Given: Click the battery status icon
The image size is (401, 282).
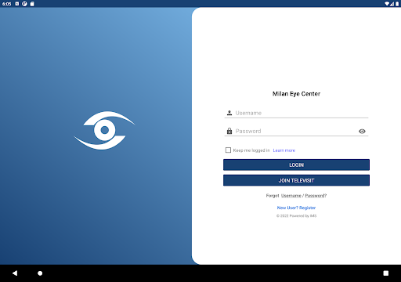Looking at the screenshot, I should pyautogui.click(x=397, y=4).
